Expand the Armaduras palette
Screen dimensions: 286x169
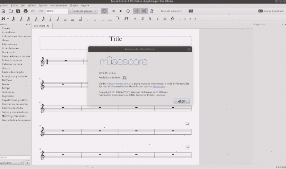pos(8,32)
